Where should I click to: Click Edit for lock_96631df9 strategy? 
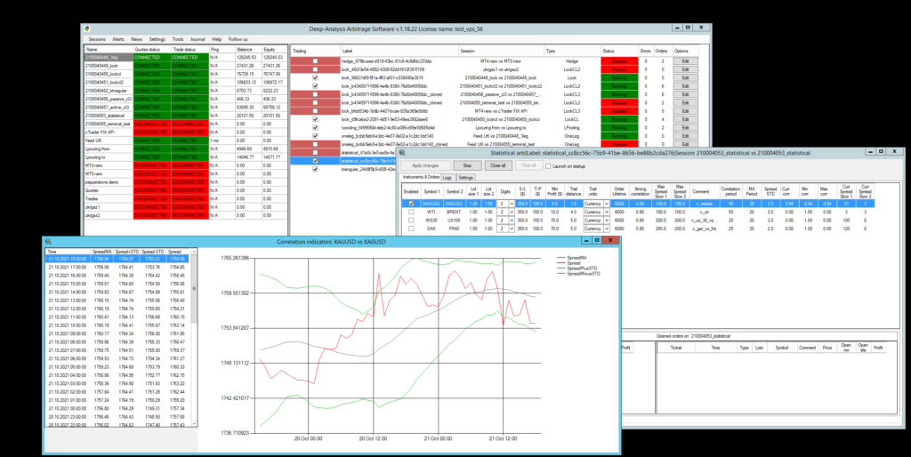tap(686, 77)
